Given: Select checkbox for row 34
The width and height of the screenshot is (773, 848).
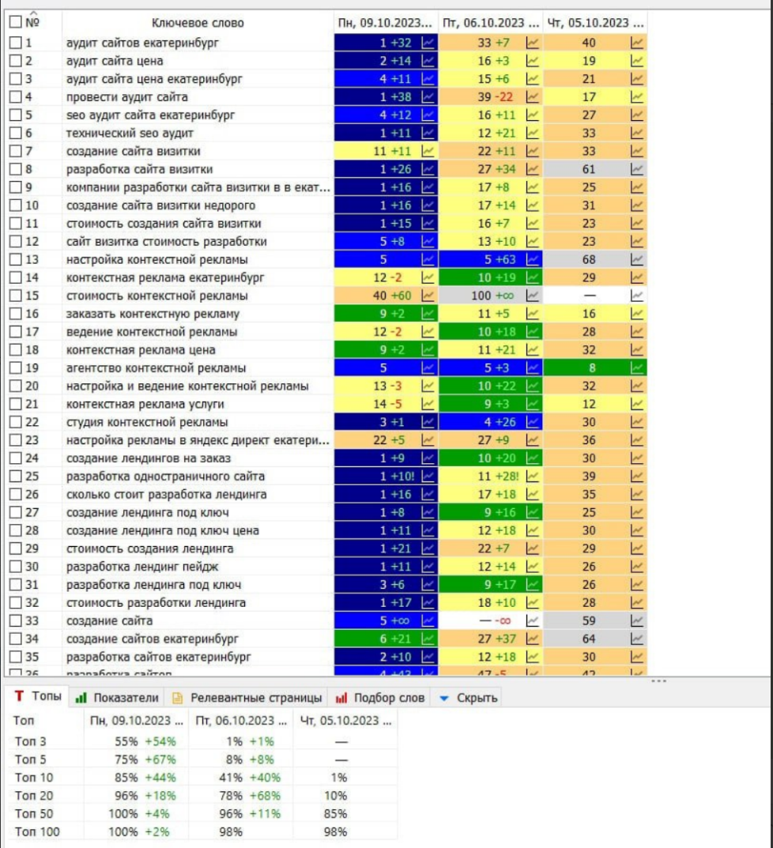Looking at the screenshot, I should point(16,639).
